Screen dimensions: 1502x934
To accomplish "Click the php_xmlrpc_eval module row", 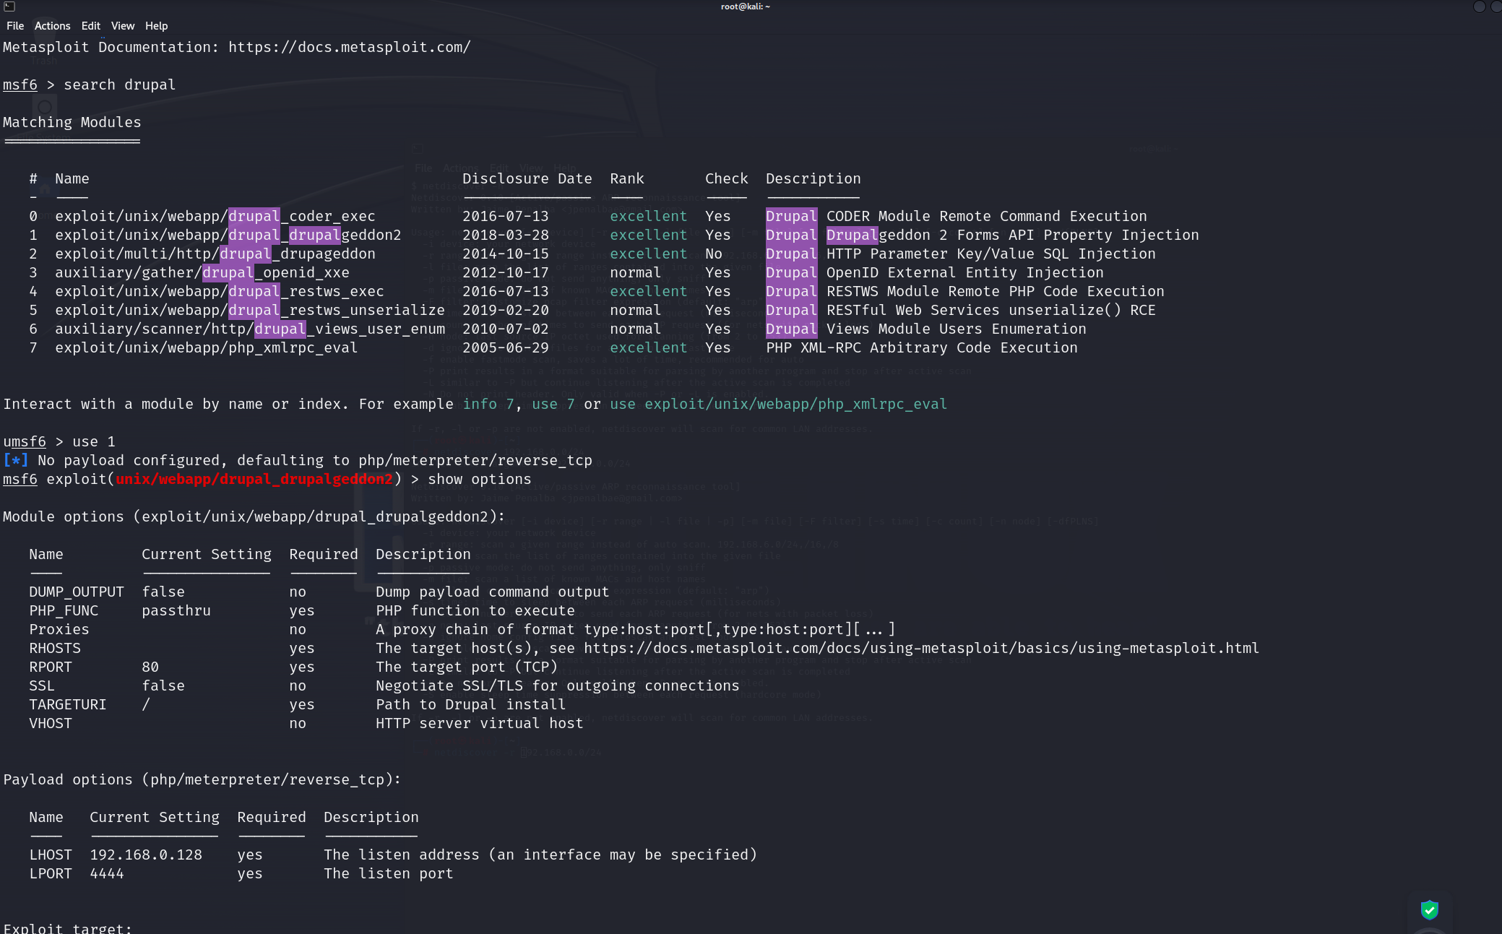I will [x=206, y=347].
